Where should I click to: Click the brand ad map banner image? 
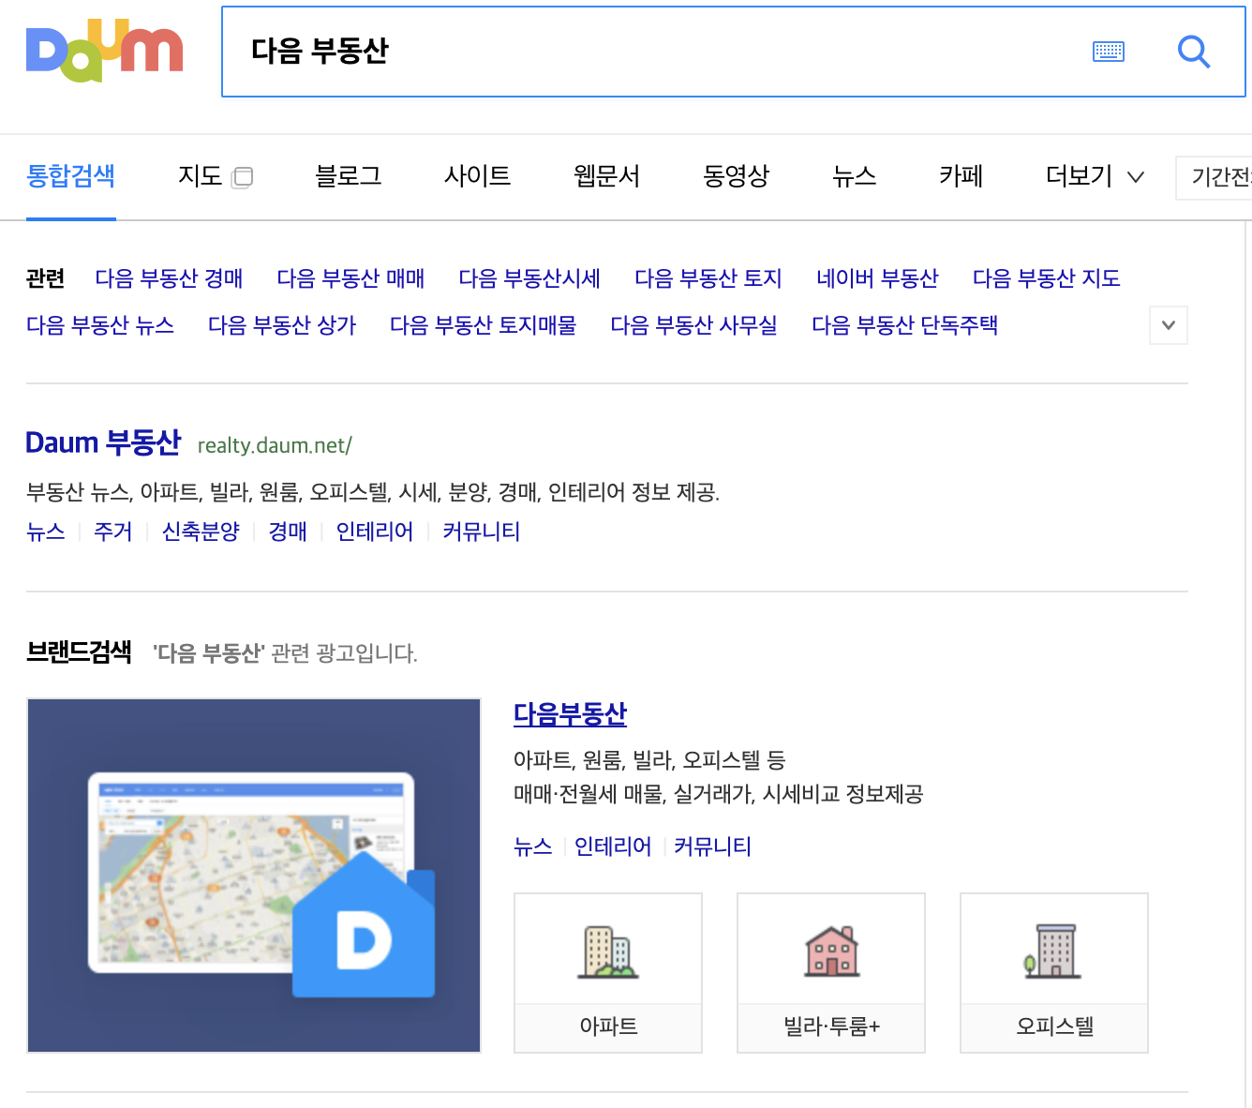[x=254, y=876]
